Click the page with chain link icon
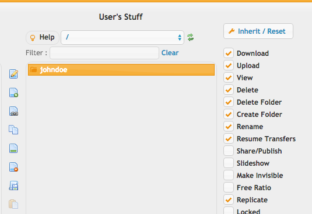This screenshot has height=214, width=312. click(13, 111)
